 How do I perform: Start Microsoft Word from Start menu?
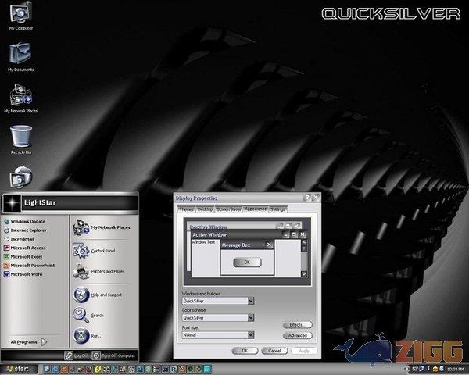(x=23, y=274)
